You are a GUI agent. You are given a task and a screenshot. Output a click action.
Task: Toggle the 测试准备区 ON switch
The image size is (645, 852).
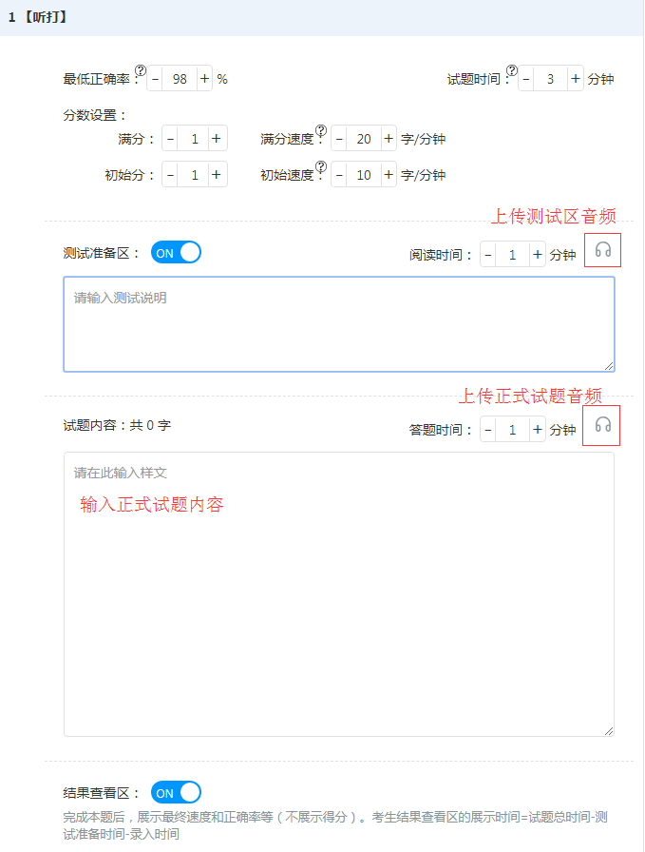[176, 253]
